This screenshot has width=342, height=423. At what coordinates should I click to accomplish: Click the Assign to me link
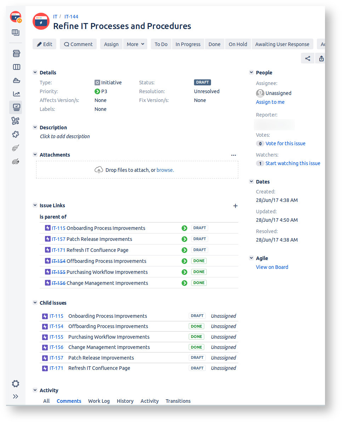point(270,102)
